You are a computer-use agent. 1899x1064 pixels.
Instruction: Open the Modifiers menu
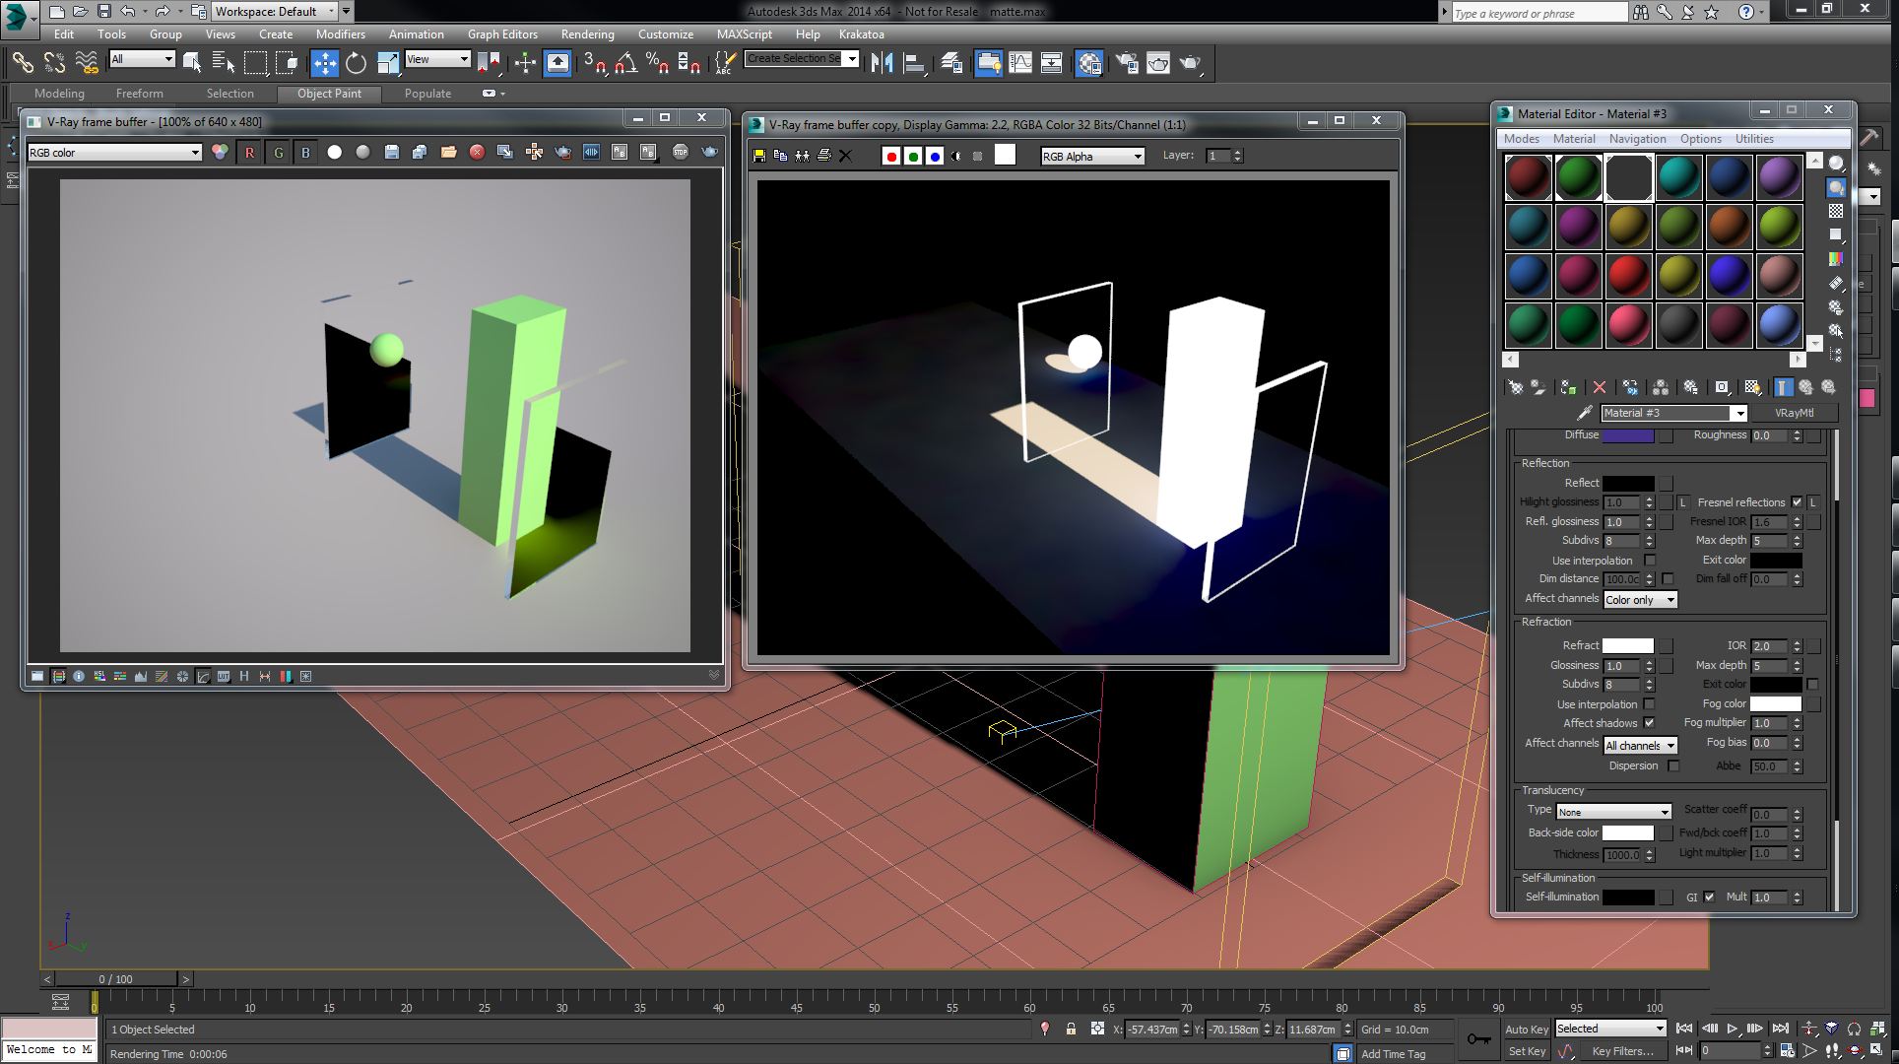click(x=341, y=33)
